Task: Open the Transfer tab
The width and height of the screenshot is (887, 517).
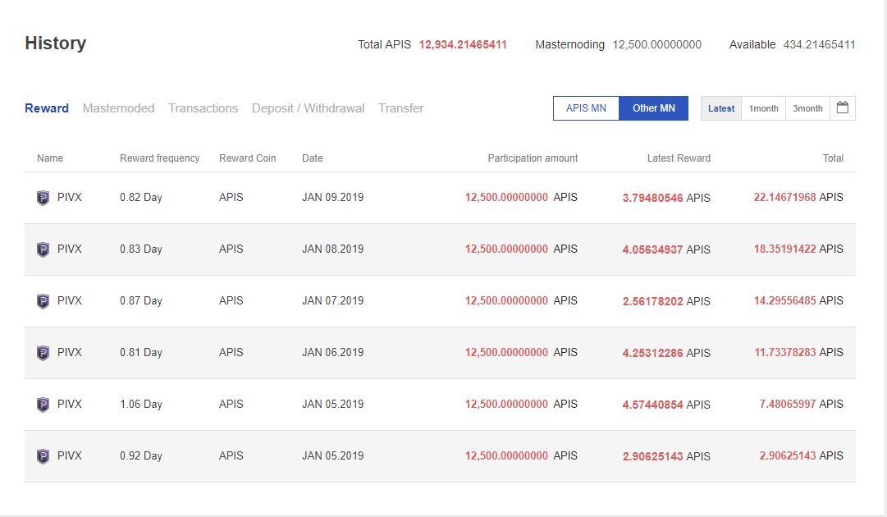Action: pos(400,108)
